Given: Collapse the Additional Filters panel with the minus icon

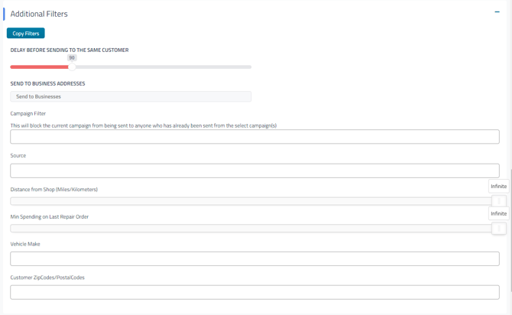Looking at the screenshot, I should (x=497, y=12).
